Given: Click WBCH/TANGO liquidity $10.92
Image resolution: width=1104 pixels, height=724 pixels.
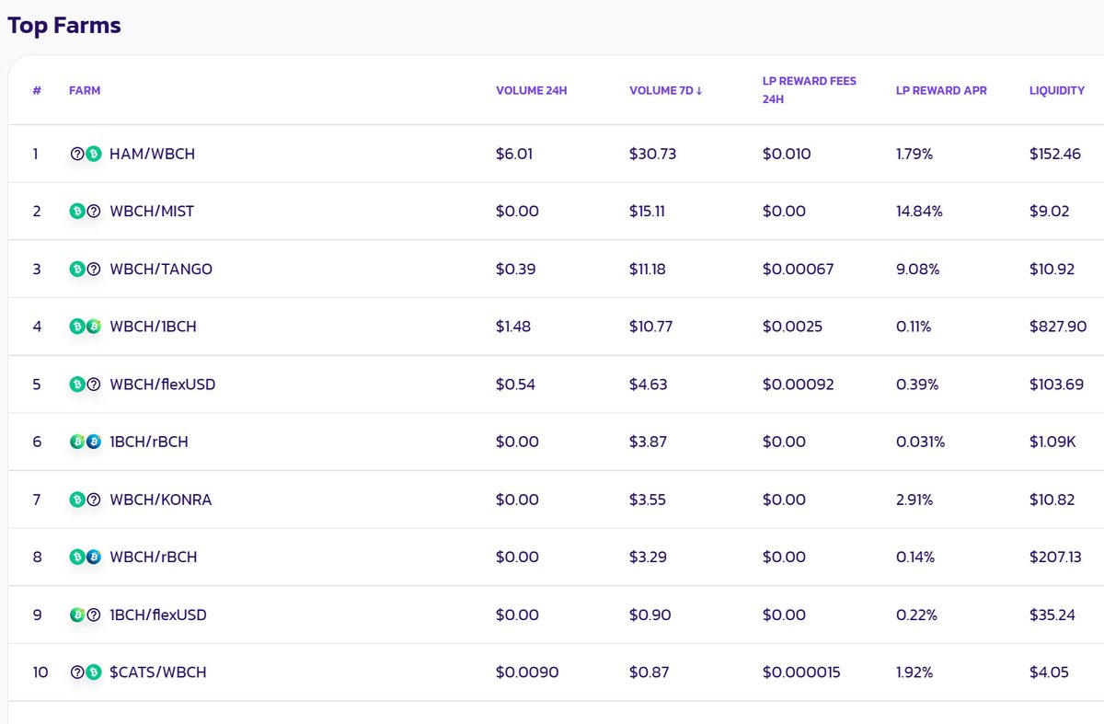Looking at the screenshot, I should point(1052,269).
